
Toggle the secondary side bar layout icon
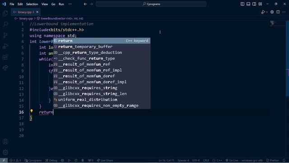click(x=254, y=4)
